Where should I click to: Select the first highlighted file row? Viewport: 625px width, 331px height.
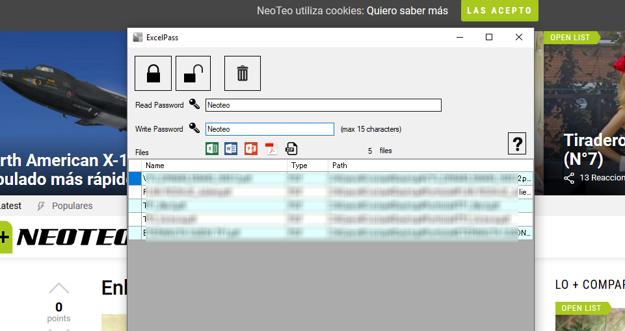[330, 178]
